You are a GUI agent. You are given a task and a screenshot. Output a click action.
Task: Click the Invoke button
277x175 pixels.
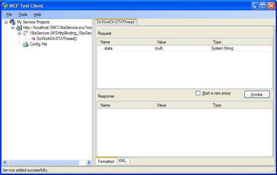coord(257,94)
